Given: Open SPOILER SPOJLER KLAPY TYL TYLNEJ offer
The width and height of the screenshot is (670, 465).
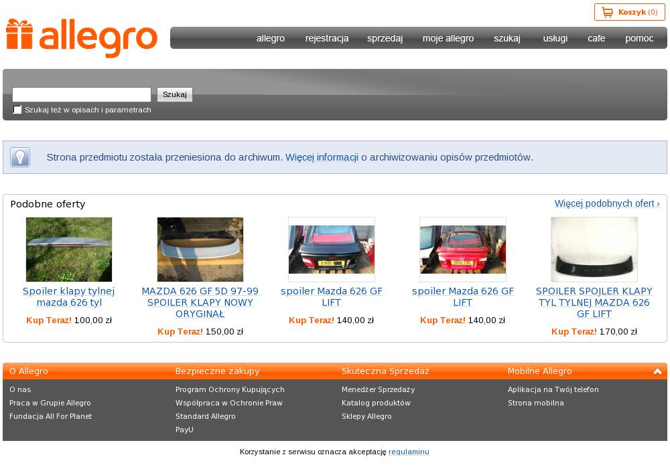Looking at the screenshot, I should point(594,302).
